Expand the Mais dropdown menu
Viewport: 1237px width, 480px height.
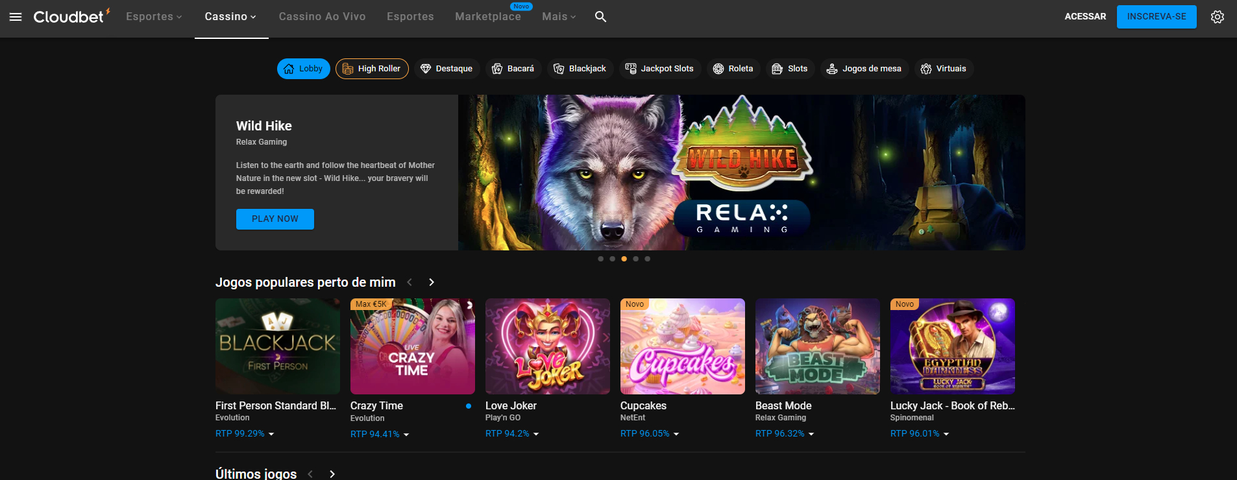coord(559,17)
